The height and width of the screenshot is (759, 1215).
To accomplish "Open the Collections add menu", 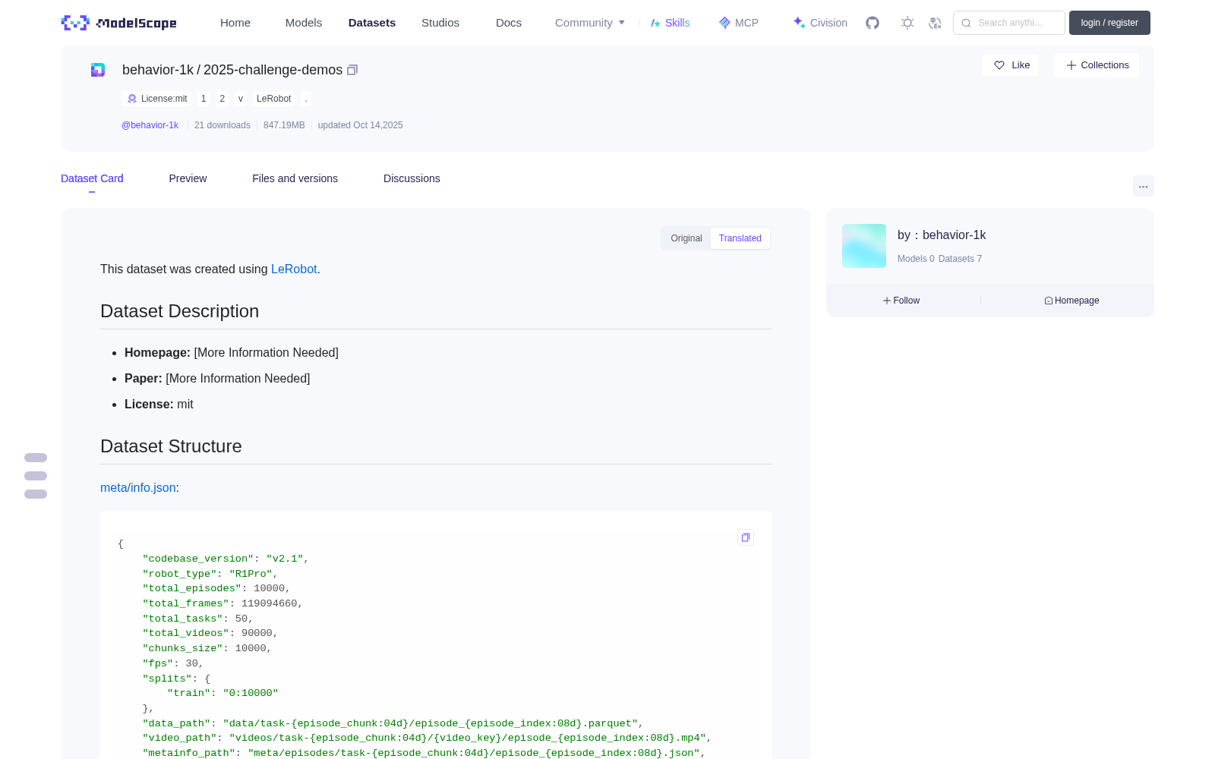I will tap(1097, 65).
